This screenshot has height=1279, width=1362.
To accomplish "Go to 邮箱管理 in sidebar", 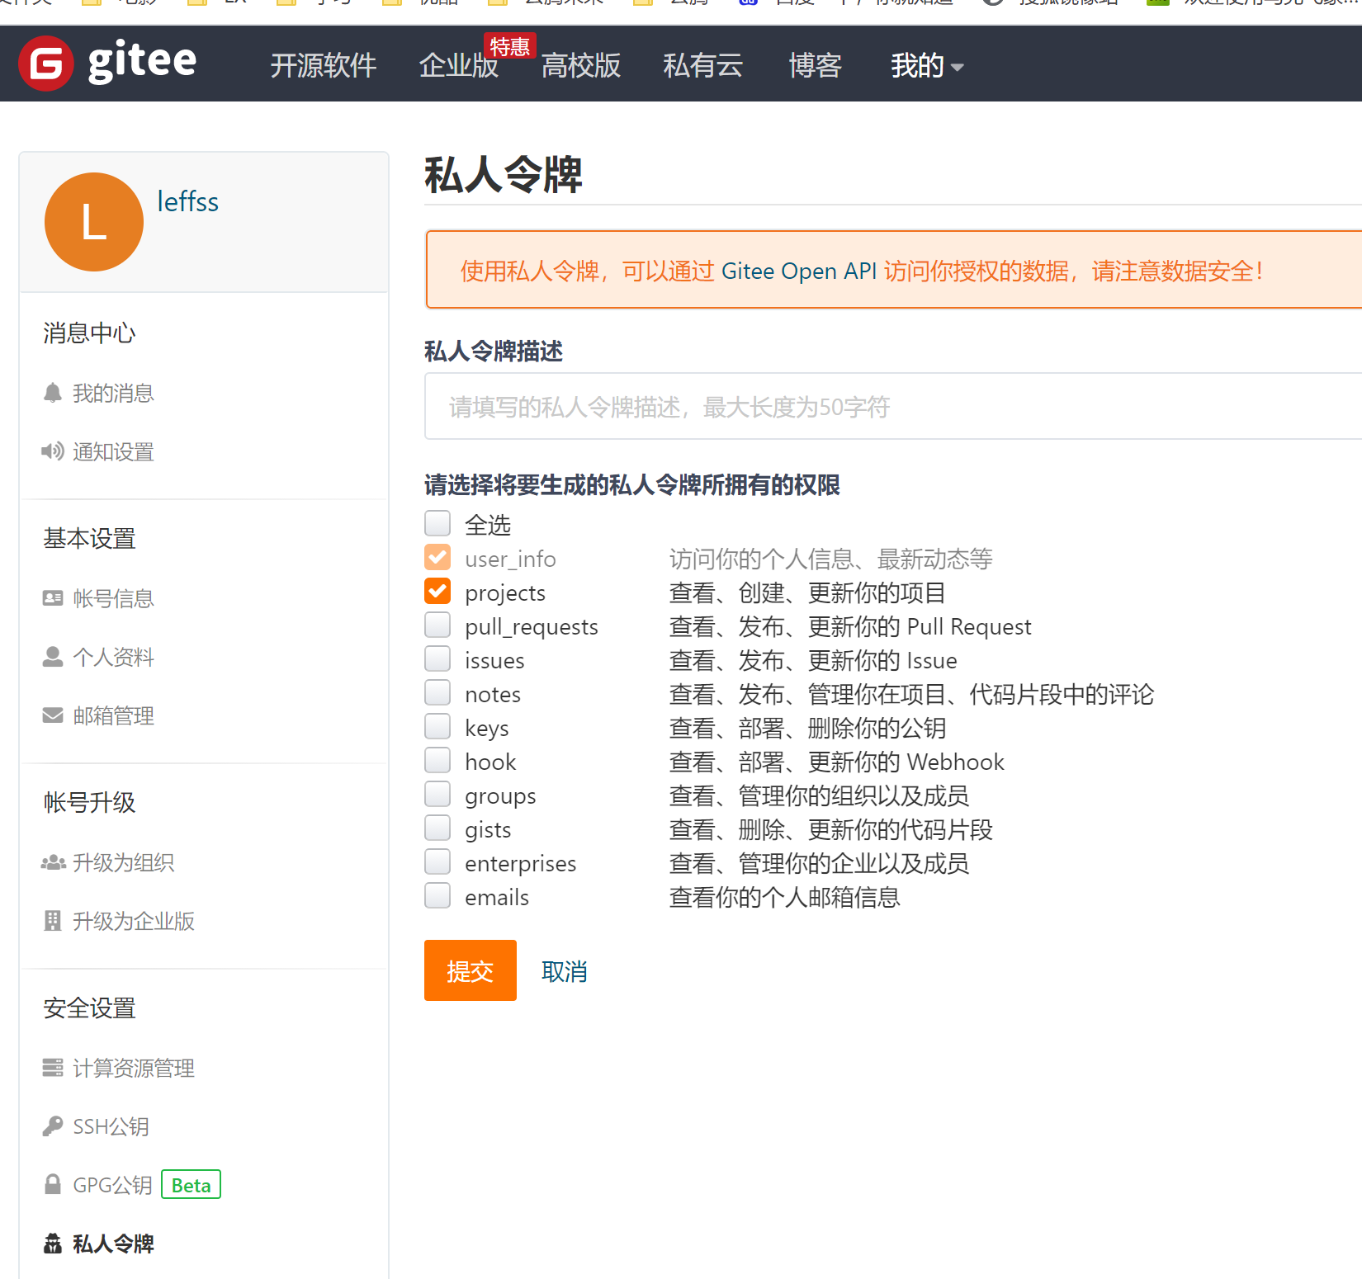I will pos(113,715).
